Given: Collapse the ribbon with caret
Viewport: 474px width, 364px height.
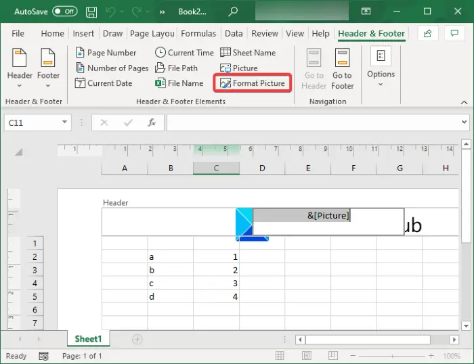Looking at the screenshot, I should [x=464, y=102].
